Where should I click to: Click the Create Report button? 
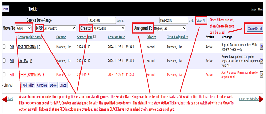[255, 28]
